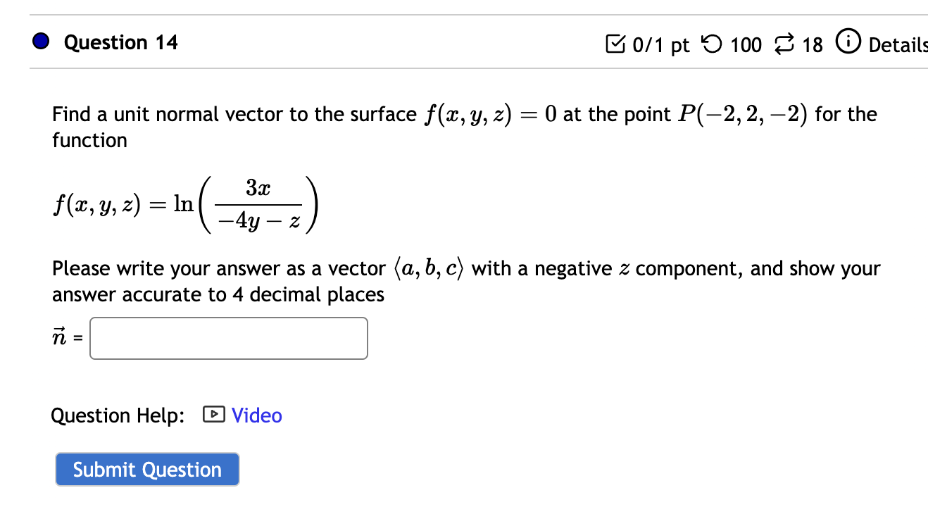Click the regenerate version icon showing 18

point(784,44)
